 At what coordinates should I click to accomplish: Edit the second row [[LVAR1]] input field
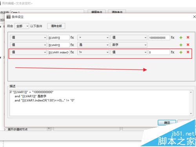59,45
